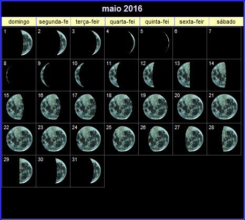Click the gibbous moon on day 18

click(x=120, y=107)
